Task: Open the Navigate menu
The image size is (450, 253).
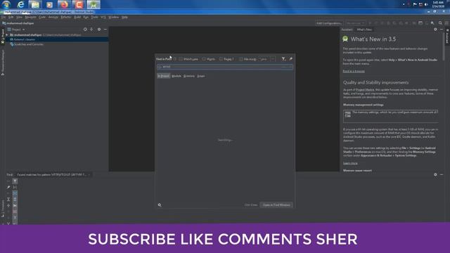Action: 30,17
